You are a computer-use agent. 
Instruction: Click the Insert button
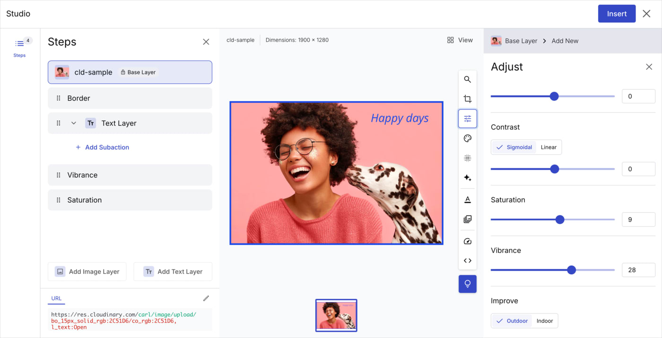[x=617, y=14]
